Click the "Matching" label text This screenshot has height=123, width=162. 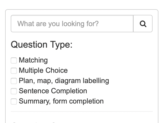[x=33, y=60]
